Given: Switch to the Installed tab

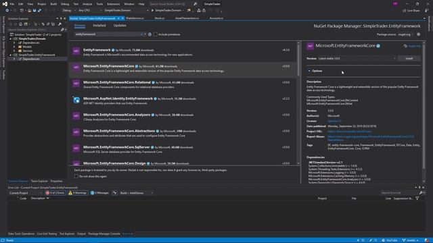Looking at the screenshot, I should 99,26.
